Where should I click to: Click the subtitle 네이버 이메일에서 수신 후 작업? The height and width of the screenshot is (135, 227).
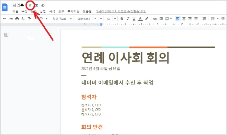click(x=117, y=83)
